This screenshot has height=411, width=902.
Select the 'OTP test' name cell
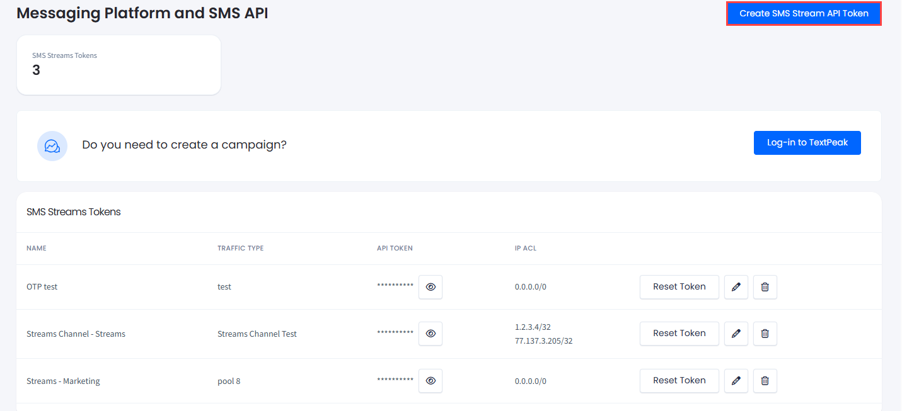[x=42, y=287]
